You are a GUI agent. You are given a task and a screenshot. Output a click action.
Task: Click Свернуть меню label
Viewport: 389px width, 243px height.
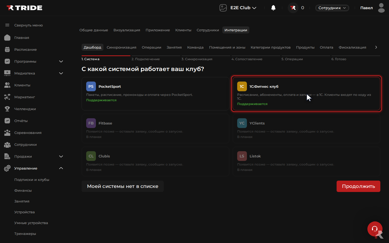pos(29,25)
